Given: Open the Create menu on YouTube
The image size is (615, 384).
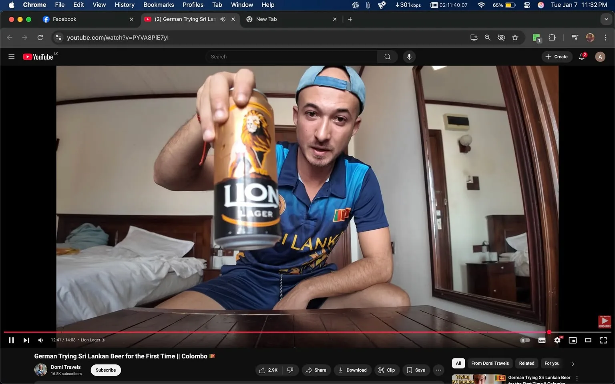Looking at the screenshot, I should [x=557, y=56].
